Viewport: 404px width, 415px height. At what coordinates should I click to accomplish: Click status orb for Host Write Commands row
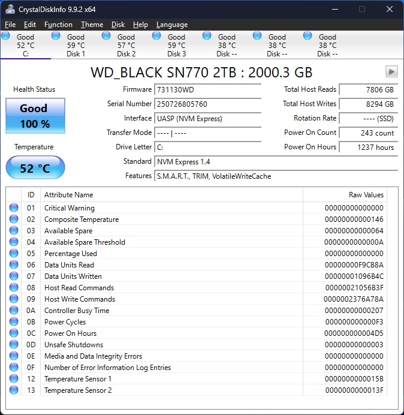coord(14,299)
